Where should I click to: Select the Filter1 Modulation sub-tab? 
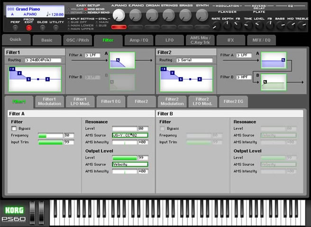point(50,101)
